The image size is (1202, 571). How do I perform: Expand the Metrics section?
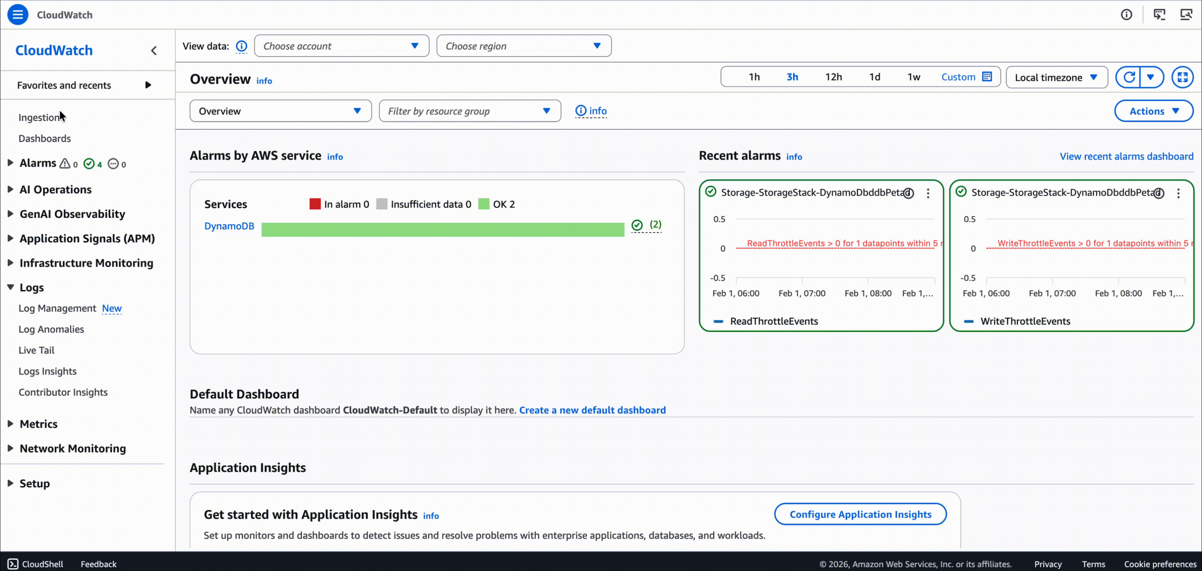[x=11, y=424]
